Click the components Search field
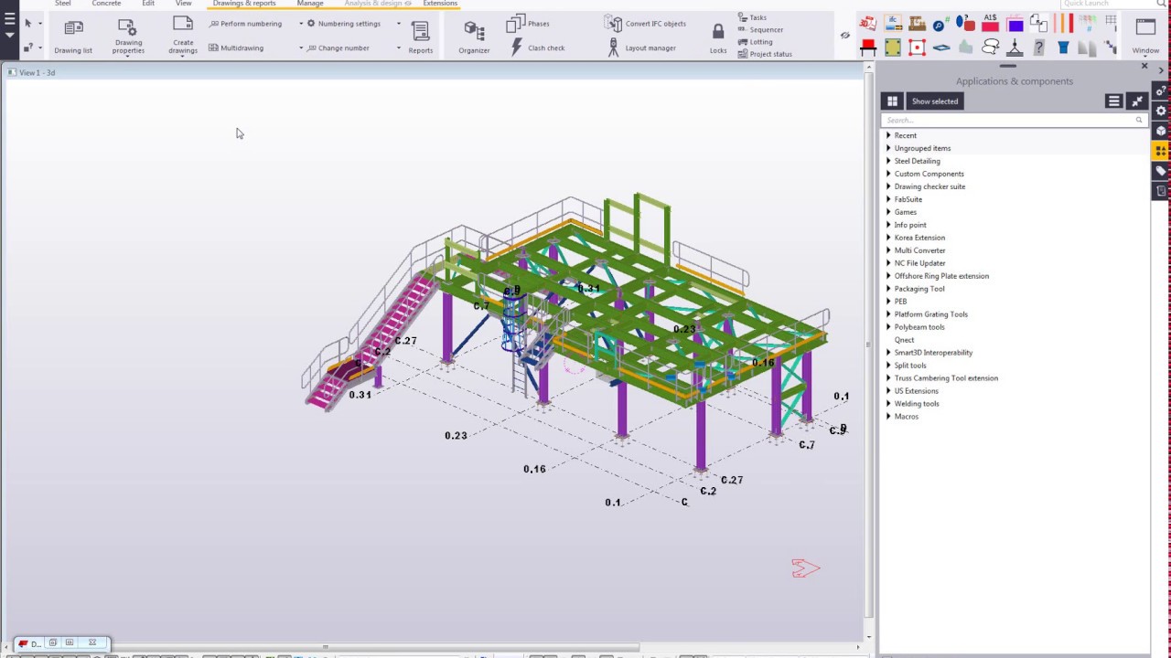Image resolution: width=1171 pixels, height=658 pixels. tap(1006, 120)
